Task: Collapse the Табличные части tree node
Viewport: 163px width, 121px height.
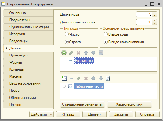Action: [x=64, y=86]
